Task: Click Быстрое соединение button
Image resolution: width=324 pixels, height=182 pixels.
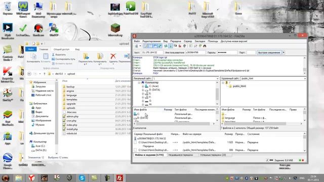Action: pyautogui.click(x=269, y=53)
